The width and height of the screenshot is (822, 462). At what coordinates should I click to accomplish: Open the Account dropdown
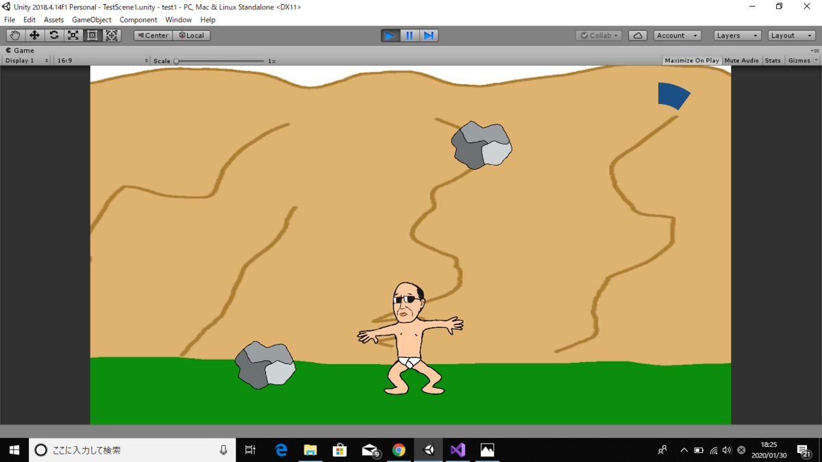coord(677,36)
